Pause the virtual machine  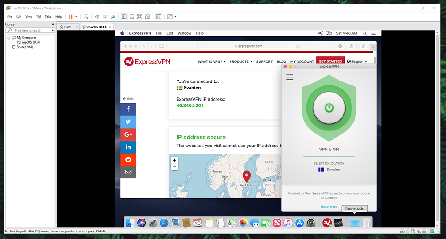click(70, 17)
